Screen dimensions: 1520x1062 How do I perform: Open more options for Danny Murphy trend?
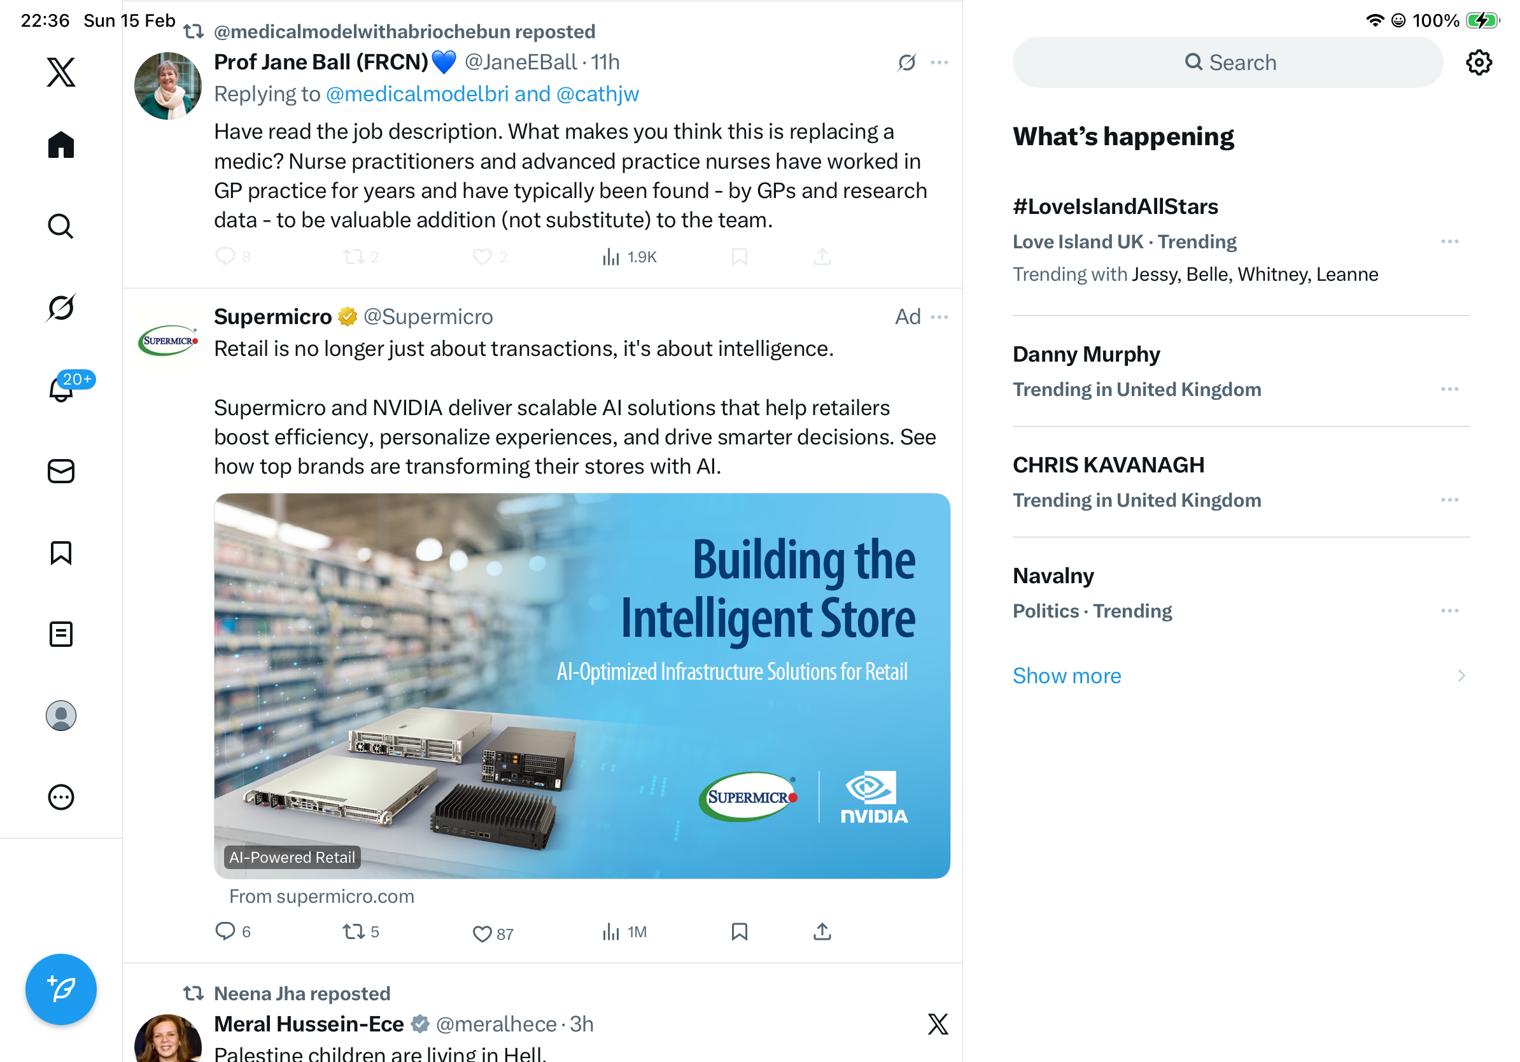[x=1449, y=389]
